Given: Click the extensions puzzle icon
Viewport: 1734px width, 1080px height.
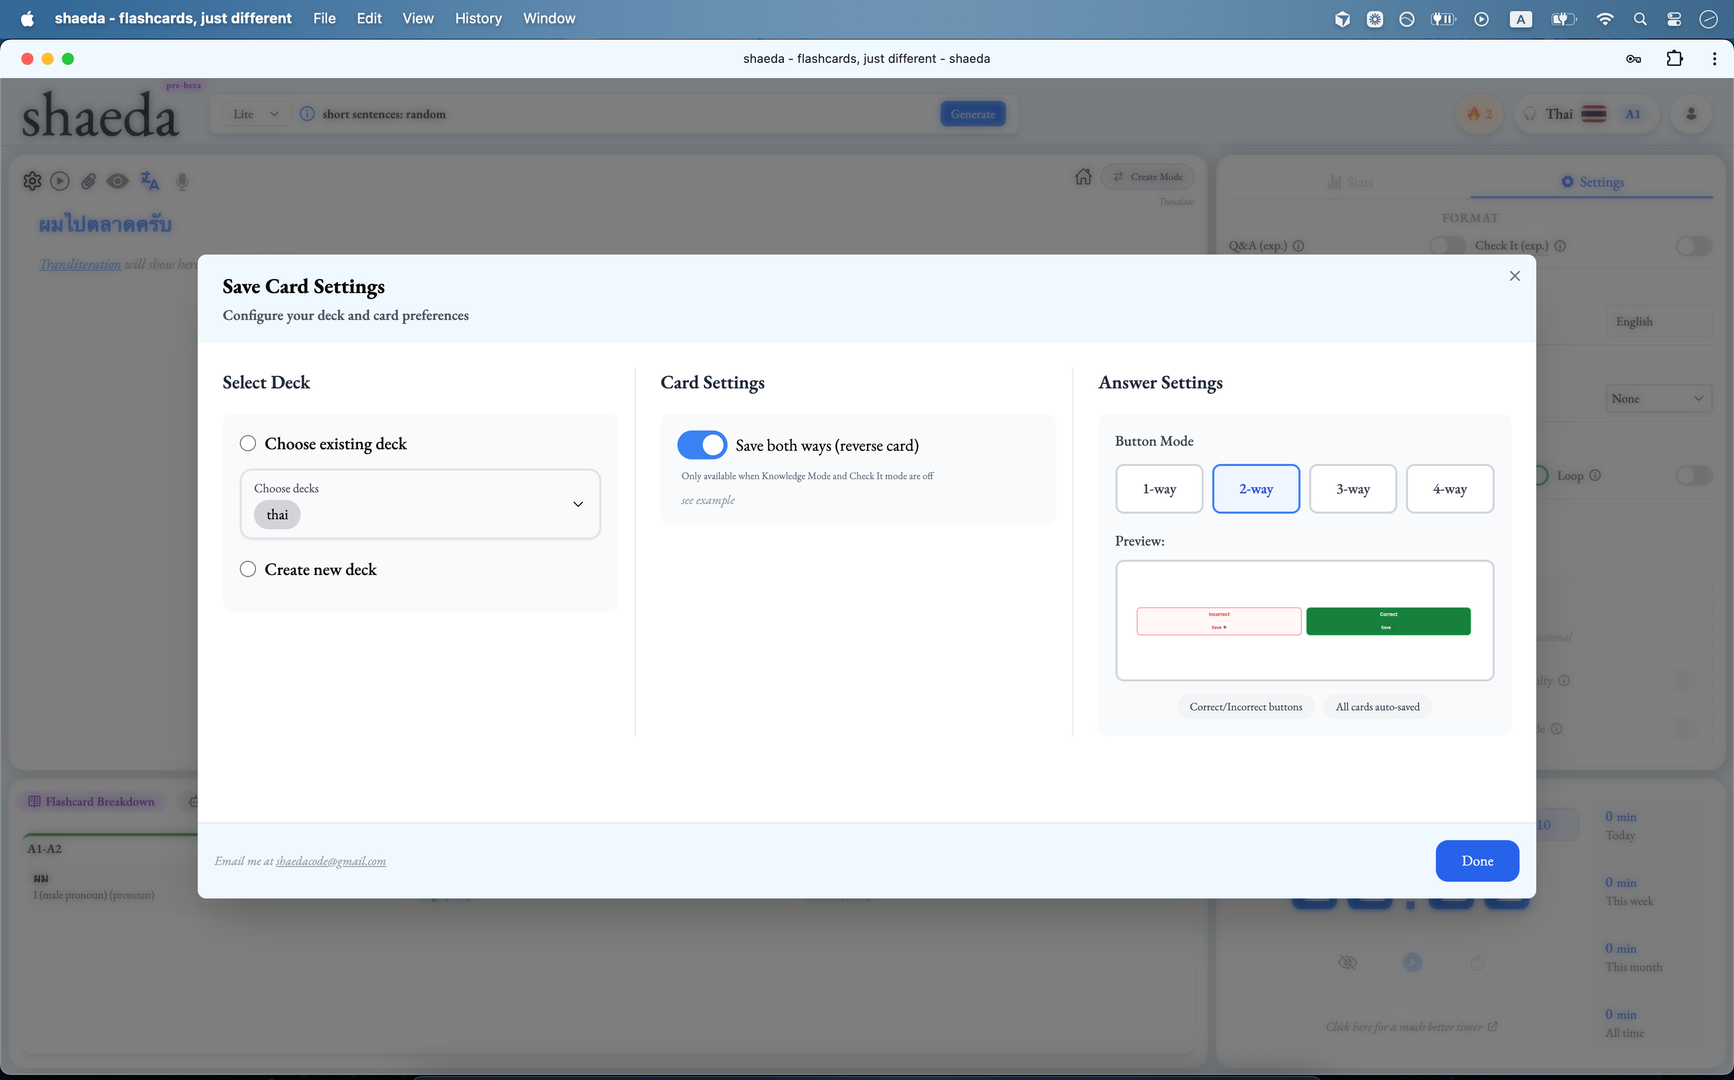Looking at the screenshot, I should click(1674, 59).
